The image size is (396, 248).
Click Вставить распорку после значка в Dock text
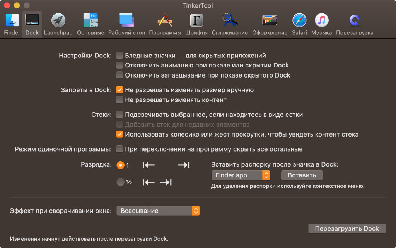click(x=275, y=164)
